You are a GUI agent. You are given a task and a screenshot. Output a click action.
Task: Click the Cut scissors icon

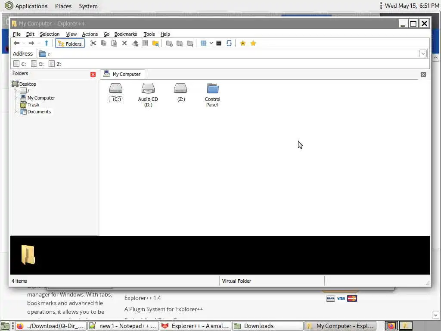pyautogui.click(x=93, y=43)
